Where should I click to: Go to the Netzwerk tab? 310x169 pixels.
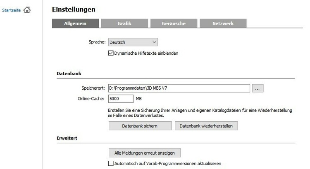coord(223,23)
